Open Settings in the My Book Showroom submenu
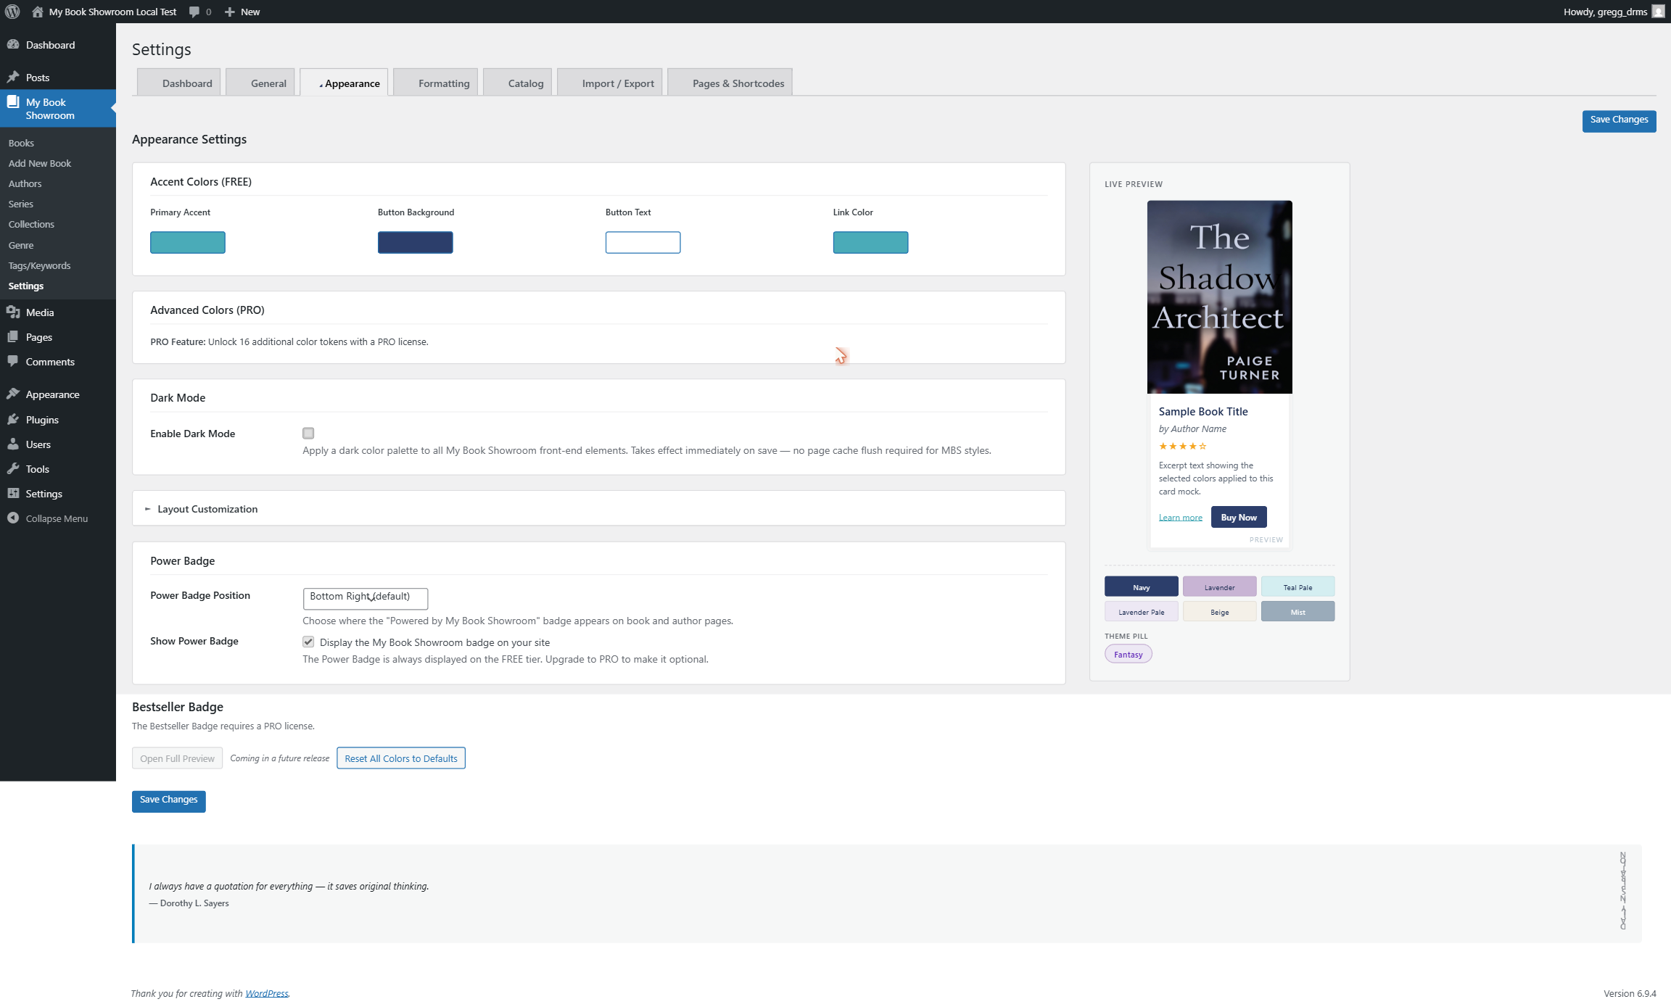Image resolution: width=1671 pixels, height=1007 pixels. coord(26,286)
